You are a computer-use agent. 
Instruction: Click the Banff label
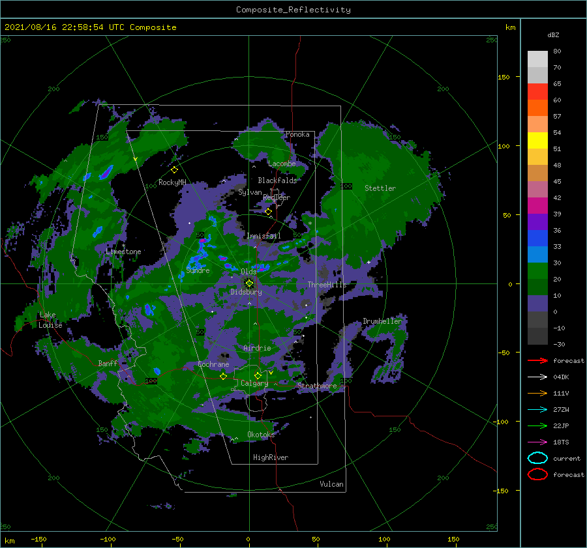coord(108,363)
